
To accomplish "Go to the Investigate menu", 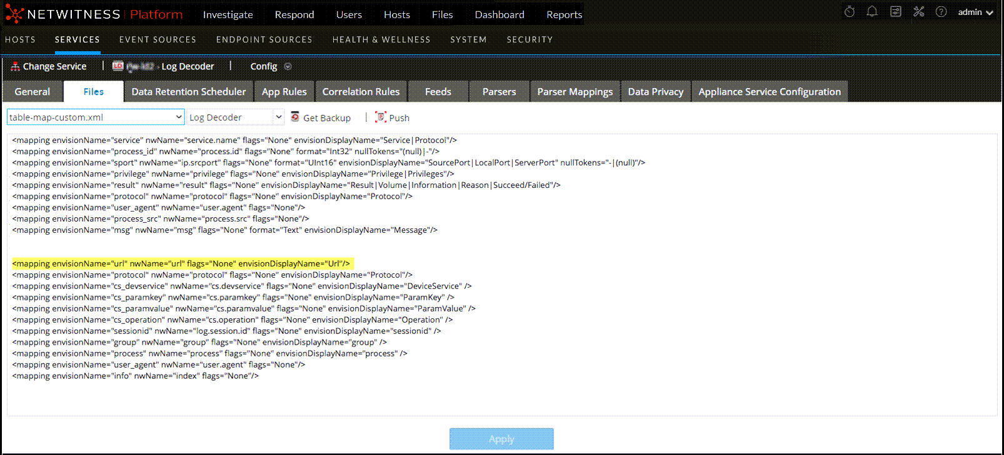I will coord(228,14).
